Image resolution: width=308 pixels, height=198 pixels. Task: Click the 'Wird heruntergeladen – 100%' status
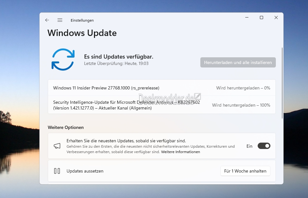coord(241,105)
